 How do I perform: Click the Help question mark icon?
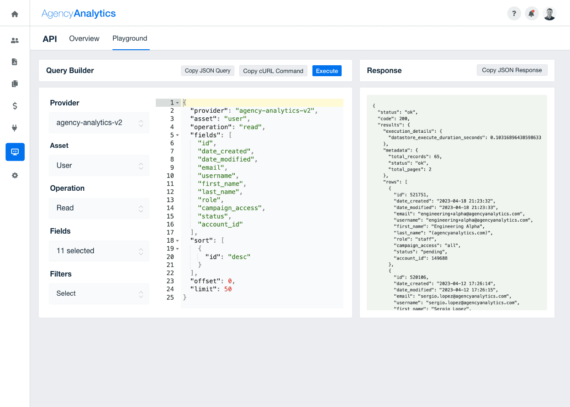[x=514, y=13]
